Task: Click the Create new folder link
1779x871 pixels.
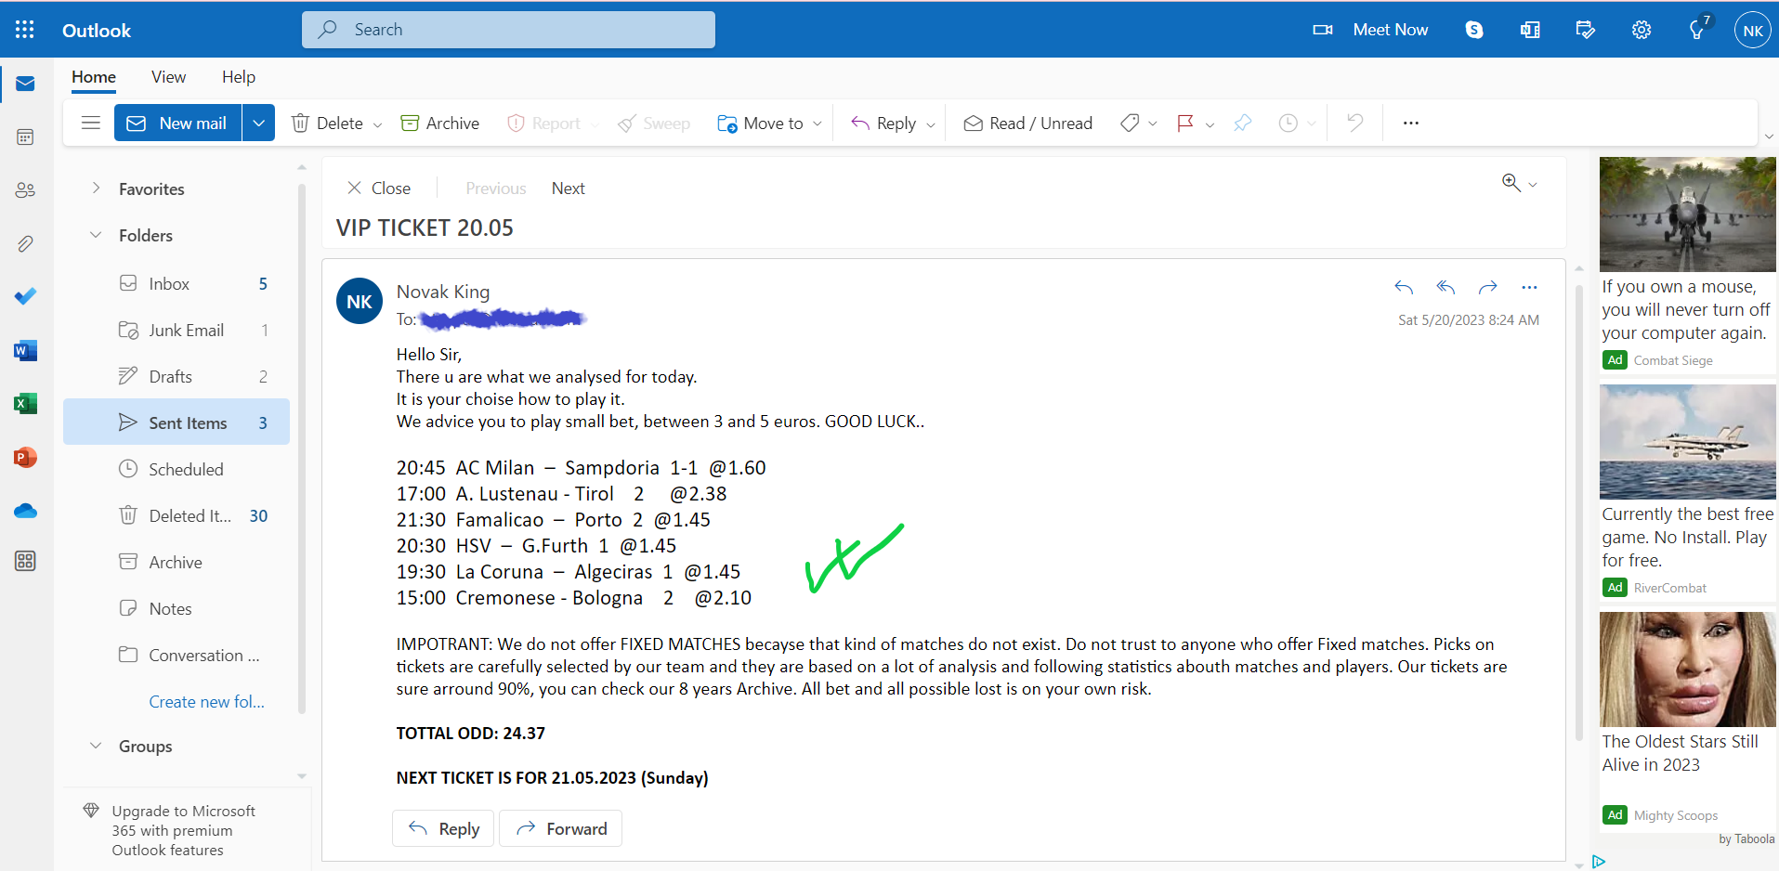Action: pos(206,701)
